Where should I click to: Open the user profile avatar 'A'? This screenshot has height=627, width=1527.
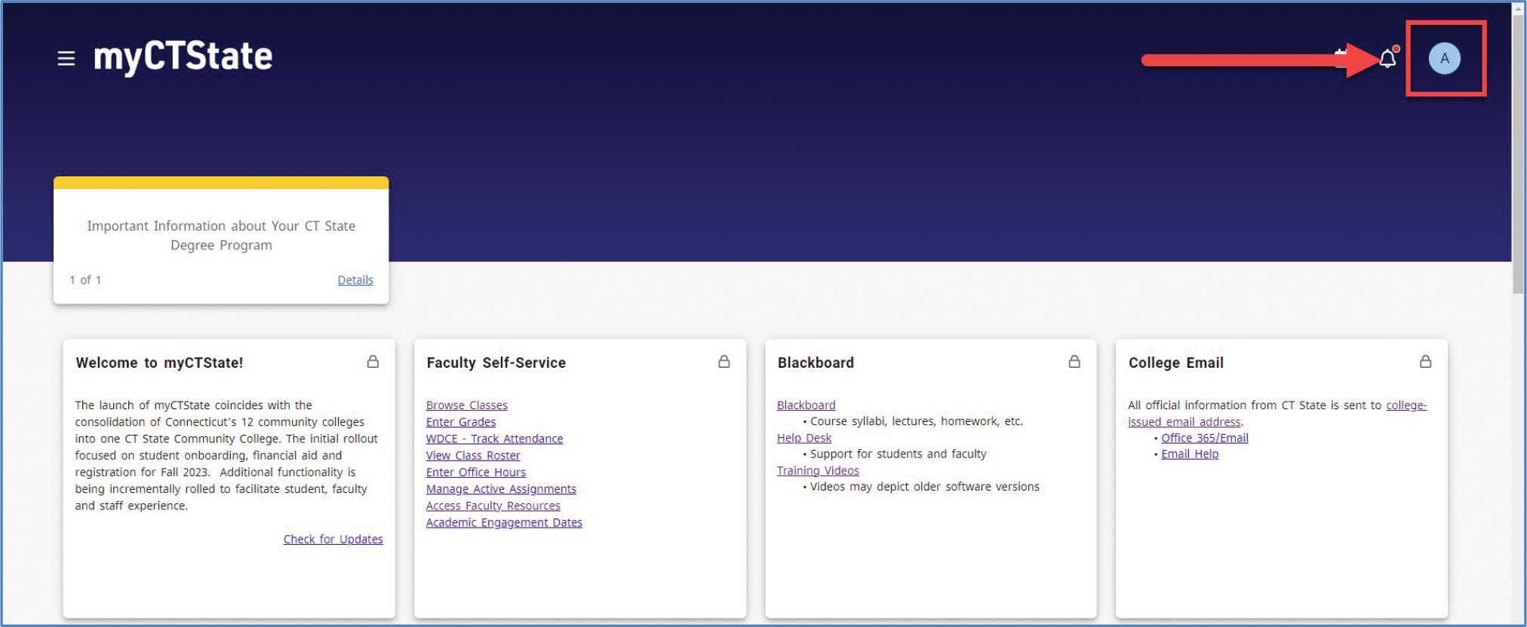[1444, 58]
